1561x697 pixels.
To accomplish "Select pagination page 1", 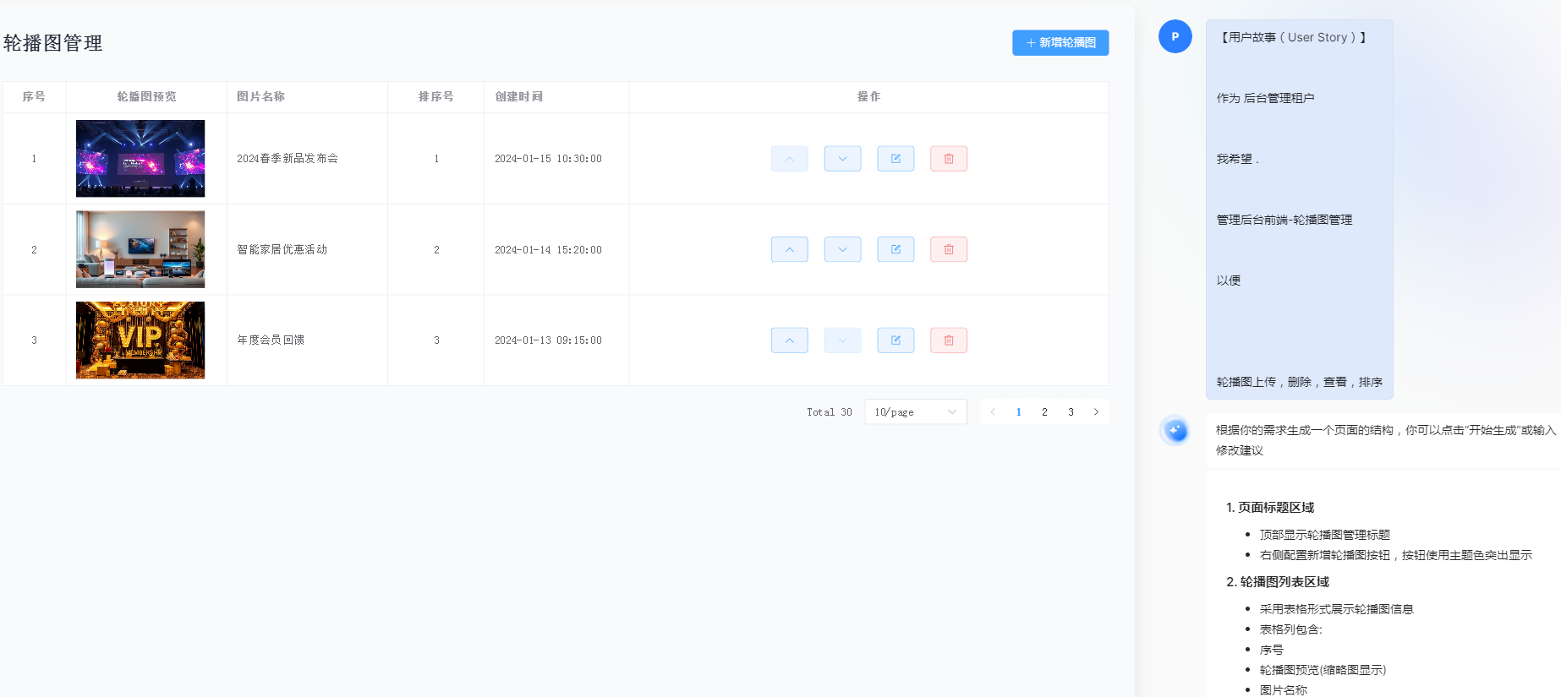I will pyautogui.click(x=1018, y=412).
